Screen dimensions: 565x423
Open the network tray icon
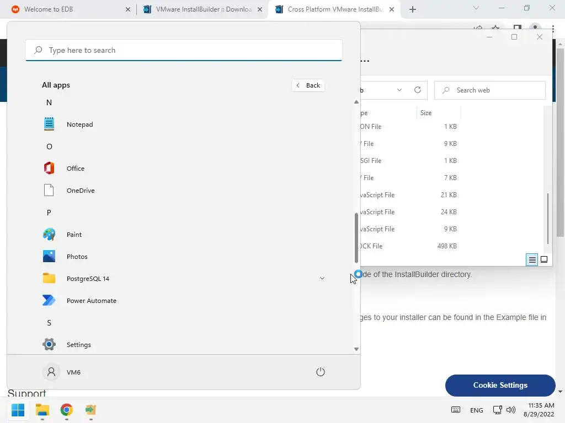pyautogui.click(x=498, y=410)
